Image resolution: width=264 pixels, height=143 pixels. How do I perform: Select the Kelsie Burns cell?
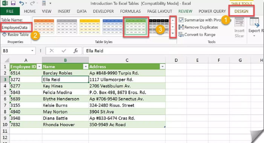(65, 105)
